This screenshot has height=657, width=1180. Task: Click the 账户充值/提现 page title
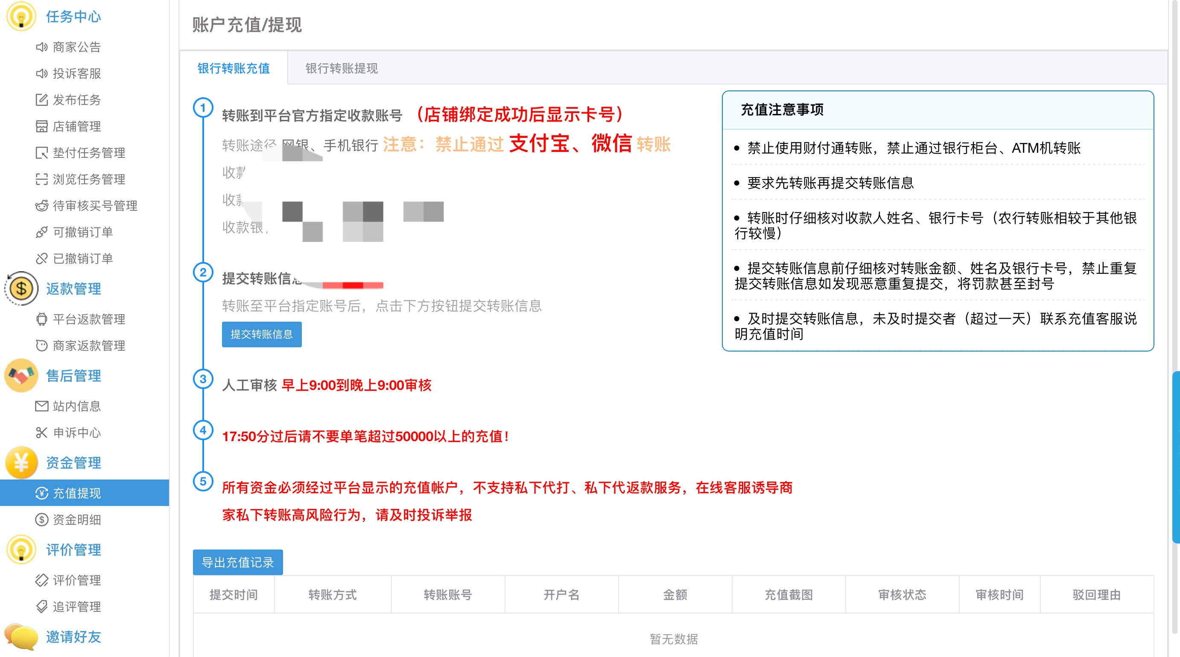pos(247,25)
